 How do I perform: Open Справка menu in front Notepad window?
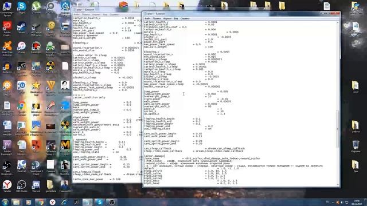[x=185, y=18]
